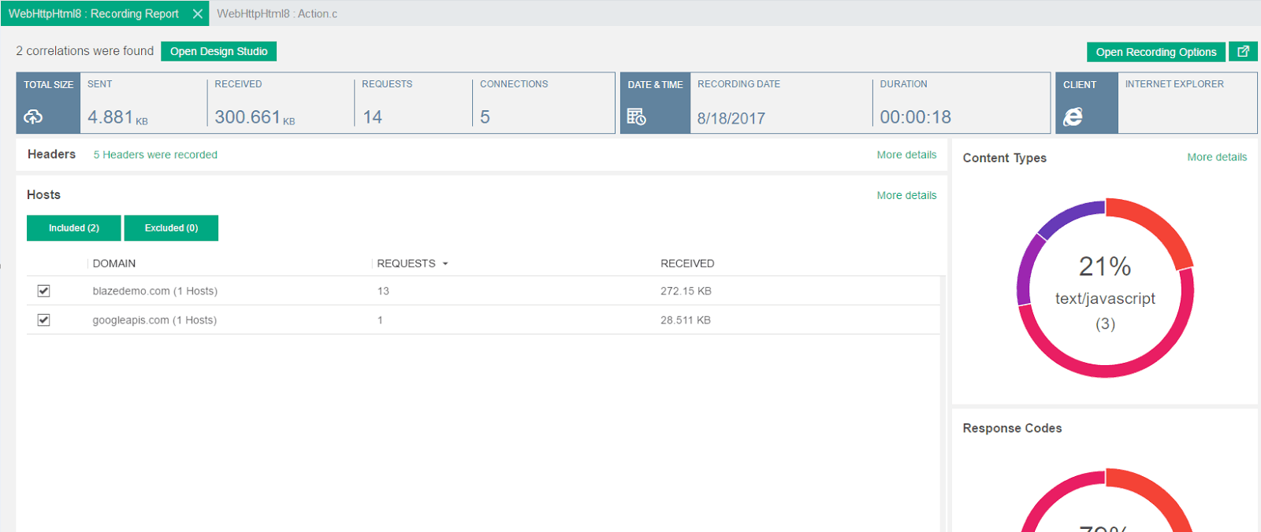Click the '5 Headers were recorded' link
Screen dimensions: 1261x532
point(155,155)
